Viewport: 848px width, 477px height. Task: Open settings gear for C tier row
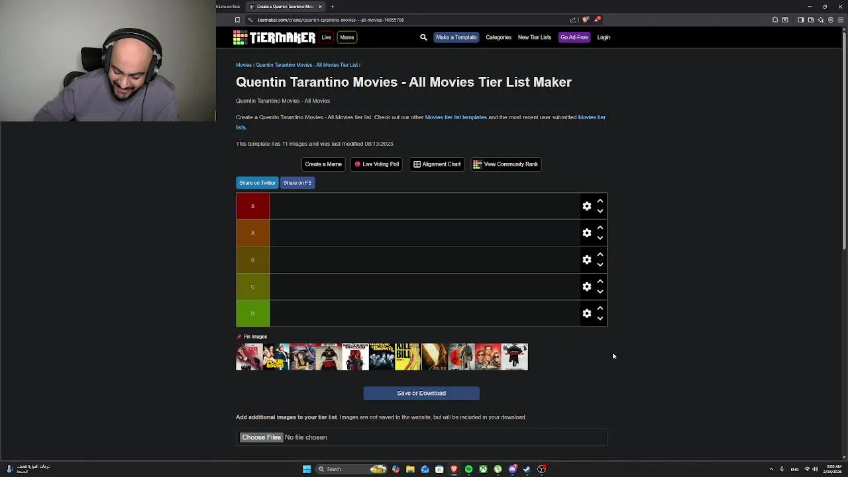pyautogui.click(x=587, y=287)
